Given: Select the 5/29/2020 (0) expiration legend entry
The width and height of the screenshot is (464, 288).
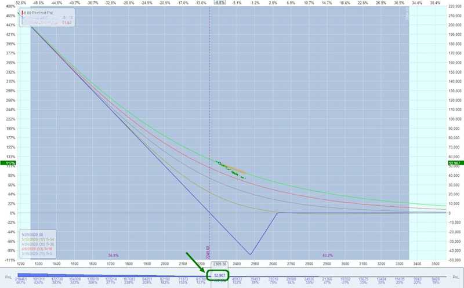Looking at the screenshot, I should [x=32, y=235].
